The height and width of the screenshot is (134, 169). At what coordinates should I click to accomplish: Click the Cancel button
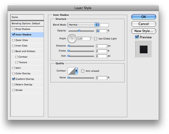[x=144, y=24]
